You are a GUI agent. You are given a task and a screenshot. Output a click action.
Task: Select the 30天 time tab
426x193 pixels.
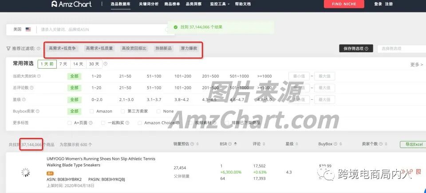pyautogui.click(x=94, y=64)
